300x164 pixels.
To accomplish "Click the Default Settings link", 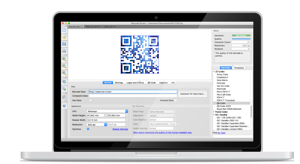I will click(120, 129).
